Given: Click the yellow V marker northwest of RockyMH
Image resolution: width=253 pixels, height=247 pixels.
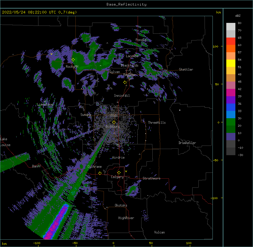Looking at the screenshot, I should tap(51, 54).
